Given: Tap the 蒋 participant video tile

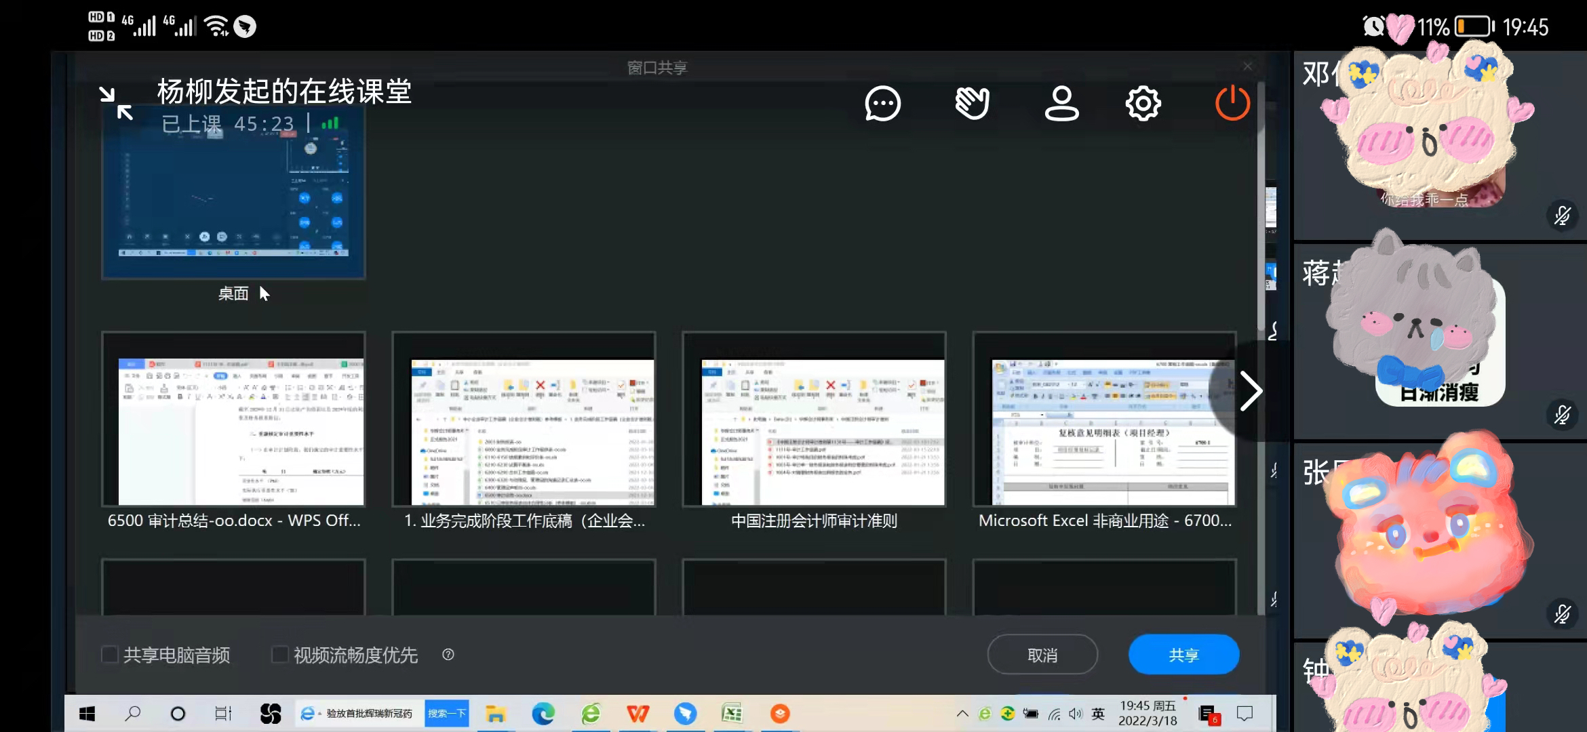Looking at the screenshot, I should click(1440, 342).
